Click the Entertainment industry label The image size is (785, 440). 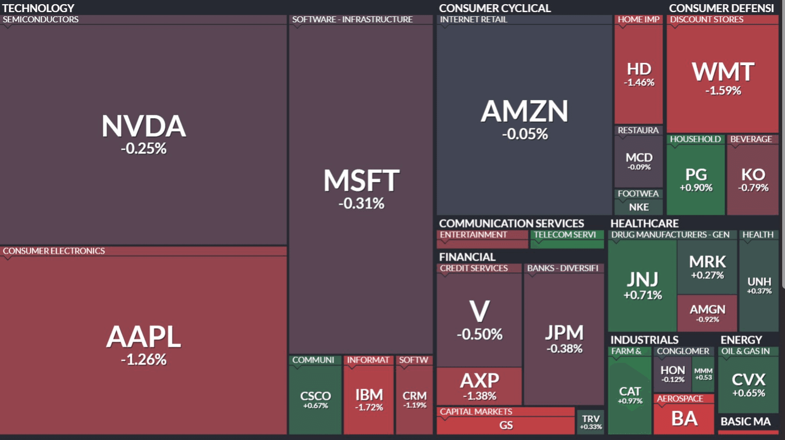[473, 235]
